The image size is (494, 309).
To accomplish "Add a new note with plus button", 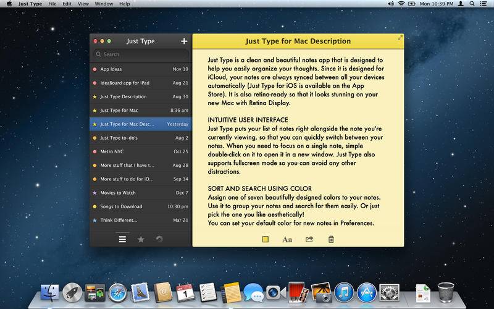I will pyautogui.click(x=184, y=41).
